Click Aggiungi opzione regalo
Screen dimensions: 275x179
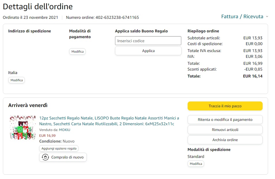click(59, 148)
